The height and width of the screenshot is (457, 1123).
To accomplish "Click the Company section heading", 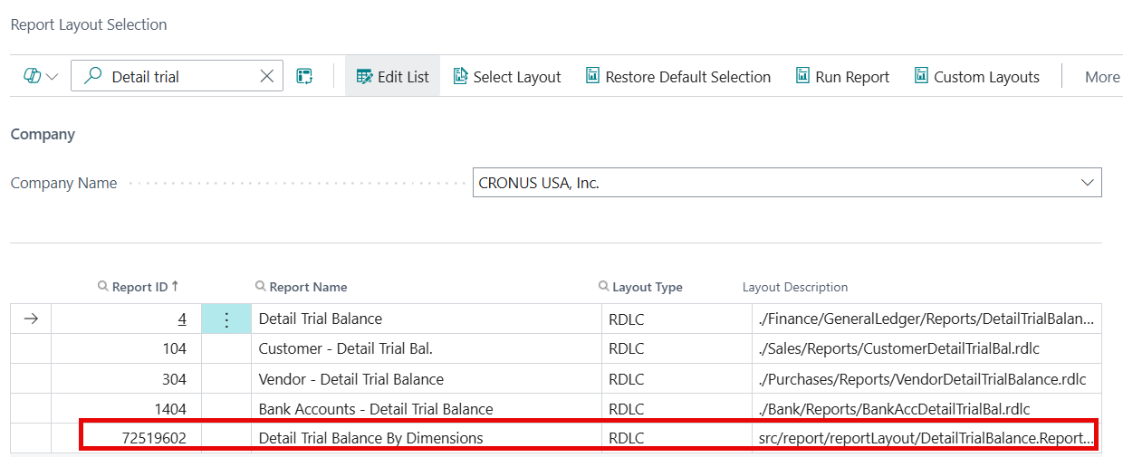I will (x=43, y=134).
